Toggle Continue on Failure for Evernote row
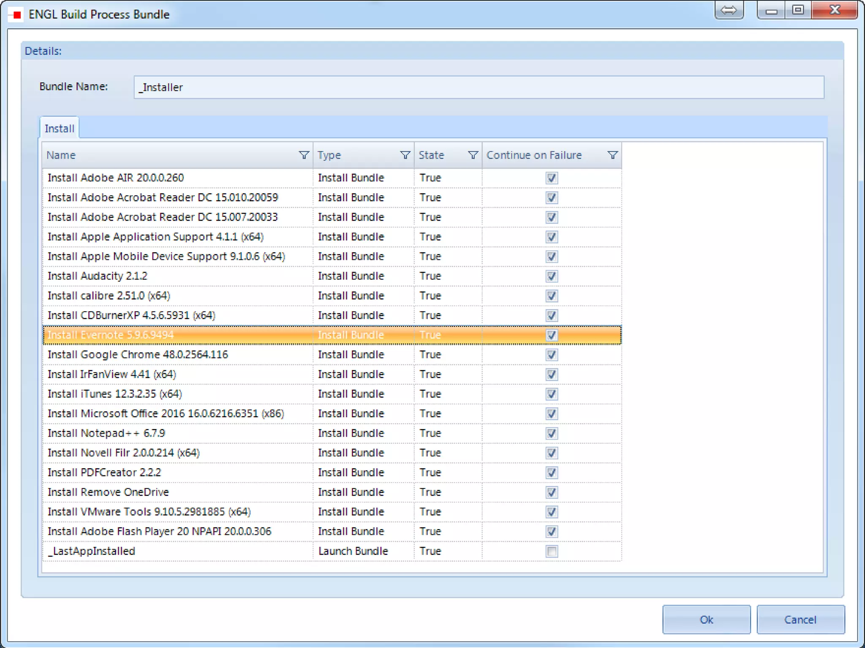This screenshot has width=865, height=648. point(552,335)
